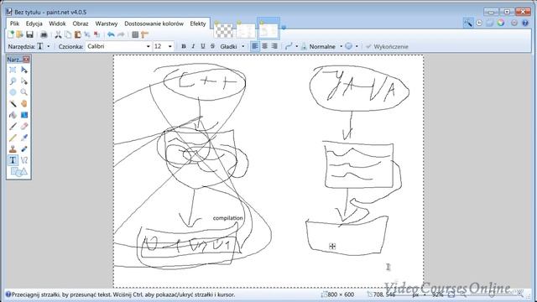Screen dimensions: 537x302
Task: Click the Redo arrow icon
Action: (121, 34)
